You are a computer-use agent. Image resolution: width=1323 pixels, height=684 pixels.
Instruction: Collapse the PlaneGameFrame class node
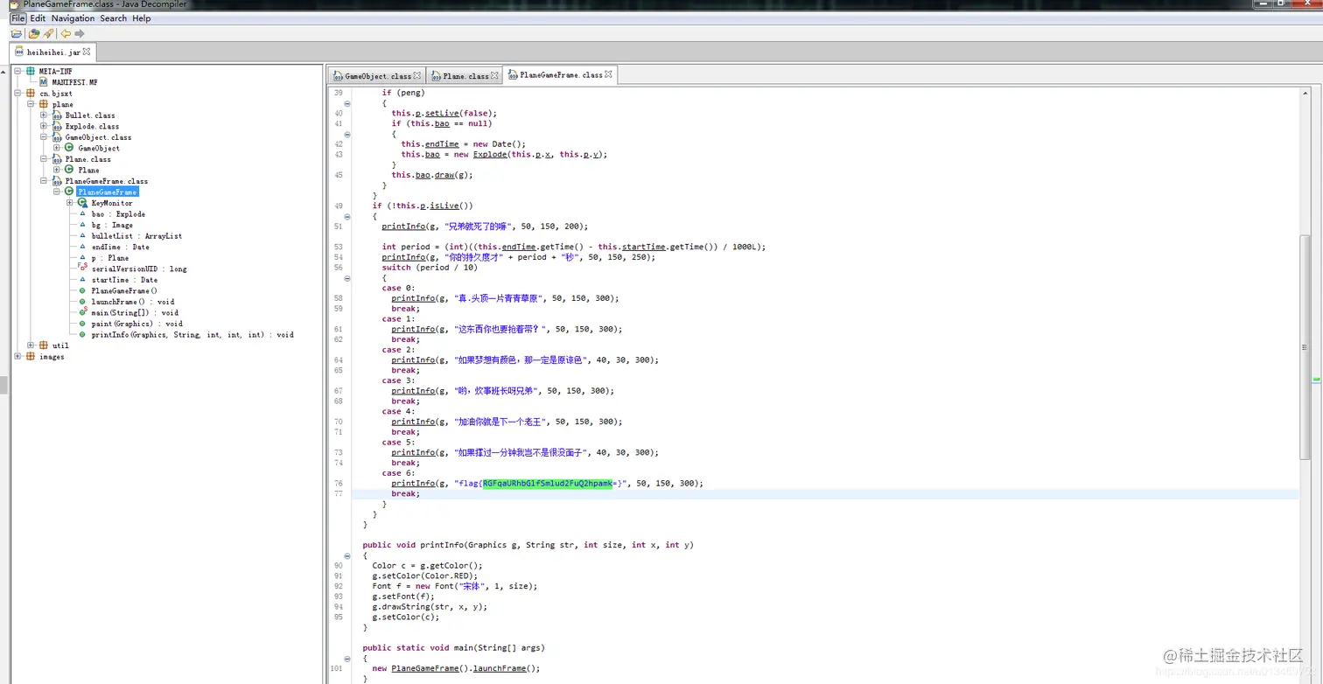(57, 192)
